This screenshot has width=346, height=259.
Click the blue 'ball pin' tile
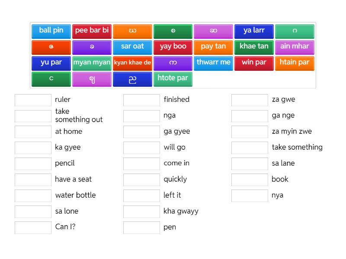[x=51, y=31]
